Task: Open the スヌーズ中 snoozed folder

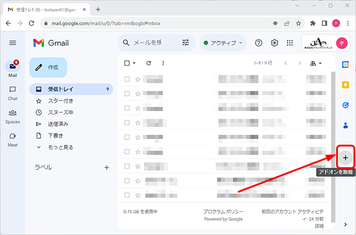Action: [x=60, y=112]
